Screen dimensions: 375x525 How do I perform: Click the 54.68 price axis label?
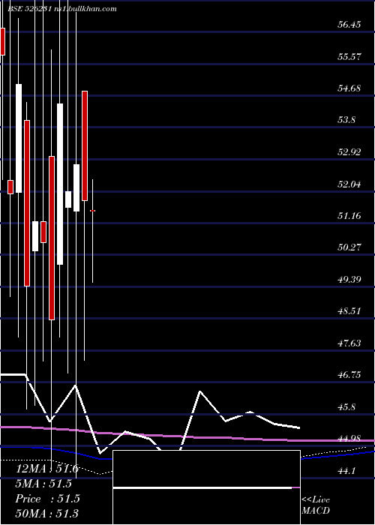tap(349, 88)
